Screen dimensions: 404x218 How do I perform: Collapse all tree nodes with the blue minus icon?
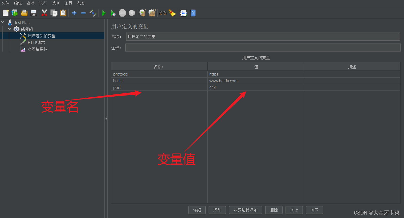pos(83,13)
